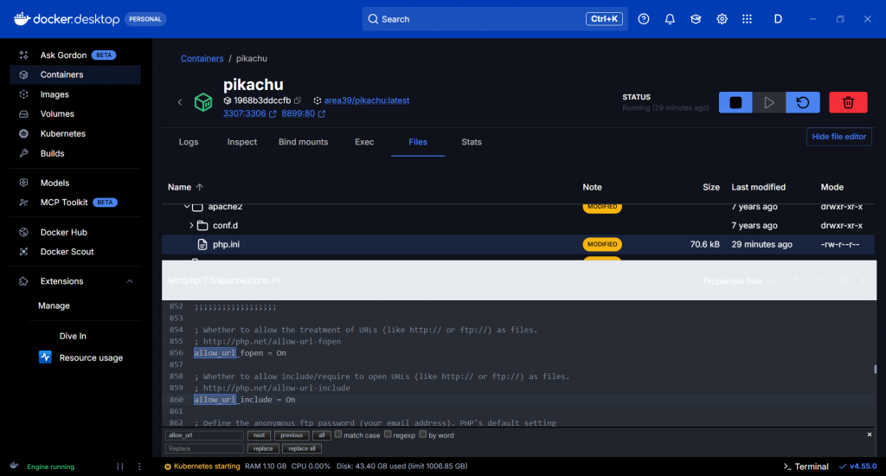Screen dimensions: 886x476
Task: Restart the pikachu container
Action: [802, 102]
